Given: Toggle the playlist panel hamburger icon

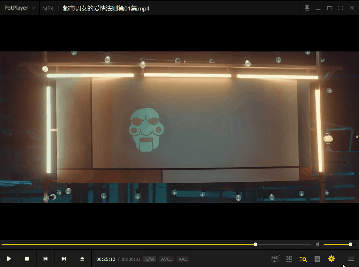Looking at the screenshot, I should (351, 259).
